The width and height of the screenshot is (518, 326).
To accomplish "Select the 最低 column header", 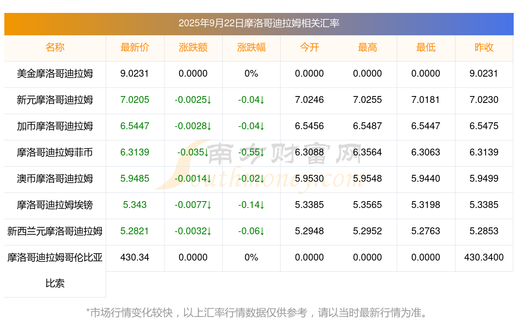I will (x=426, y=47).
